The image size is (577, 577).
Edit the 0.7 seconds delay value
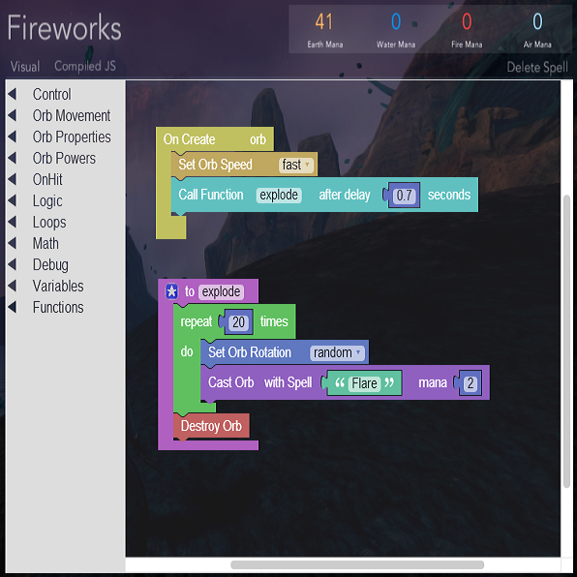404,196
